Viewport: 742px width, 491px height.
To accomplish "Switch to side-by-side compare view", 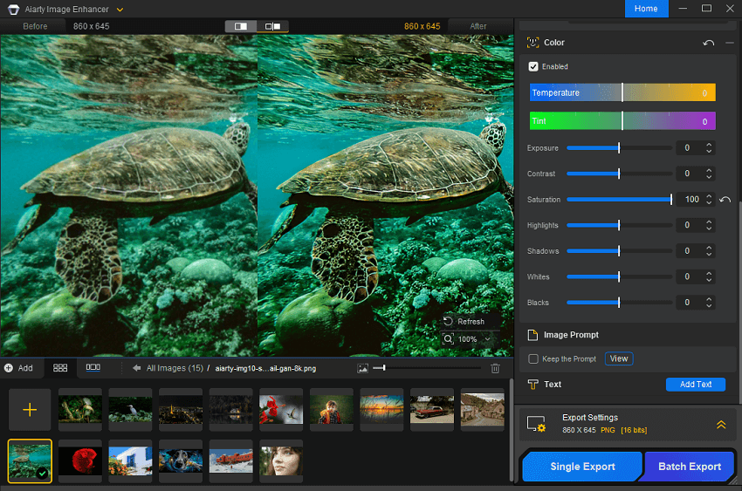I will [x=272, y=26].
